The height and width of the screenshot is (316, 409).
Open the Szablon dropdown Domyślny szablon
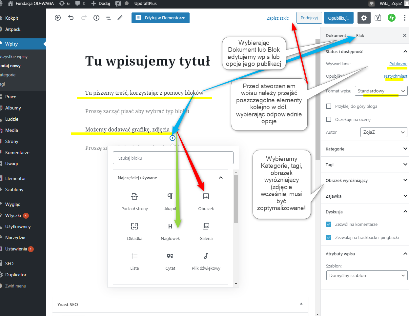[367, 275]
